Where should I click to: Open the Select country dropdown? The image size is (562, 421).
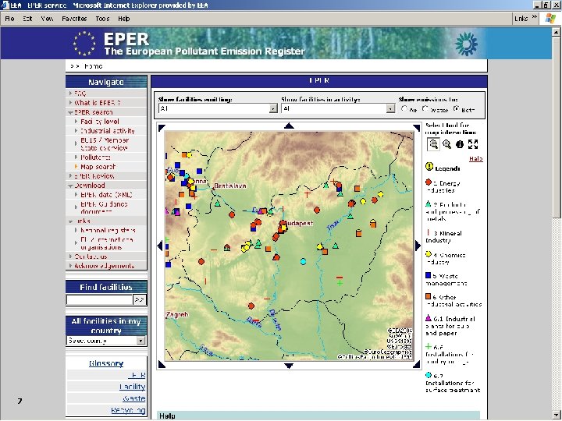coord(140,341)
